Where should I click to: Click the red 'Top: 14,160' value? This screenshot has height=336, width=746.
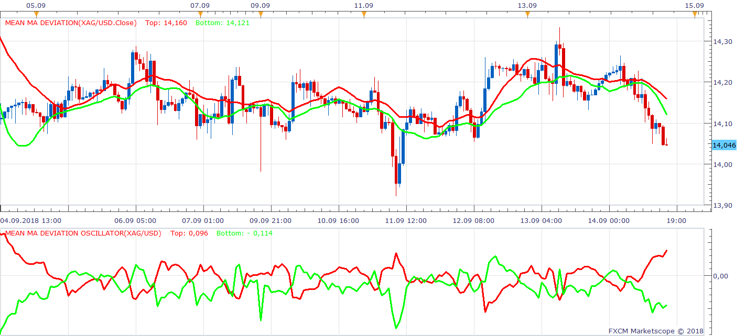click(x=166, y=23)
